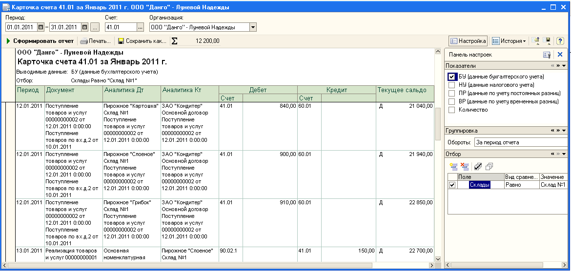
Task: Click the check all filters icon
Action: coord(478,166)
